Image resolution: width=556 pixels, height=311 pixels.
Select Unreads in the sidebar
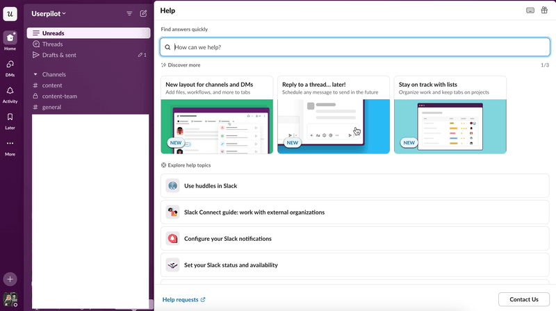(x=89, y=33)
